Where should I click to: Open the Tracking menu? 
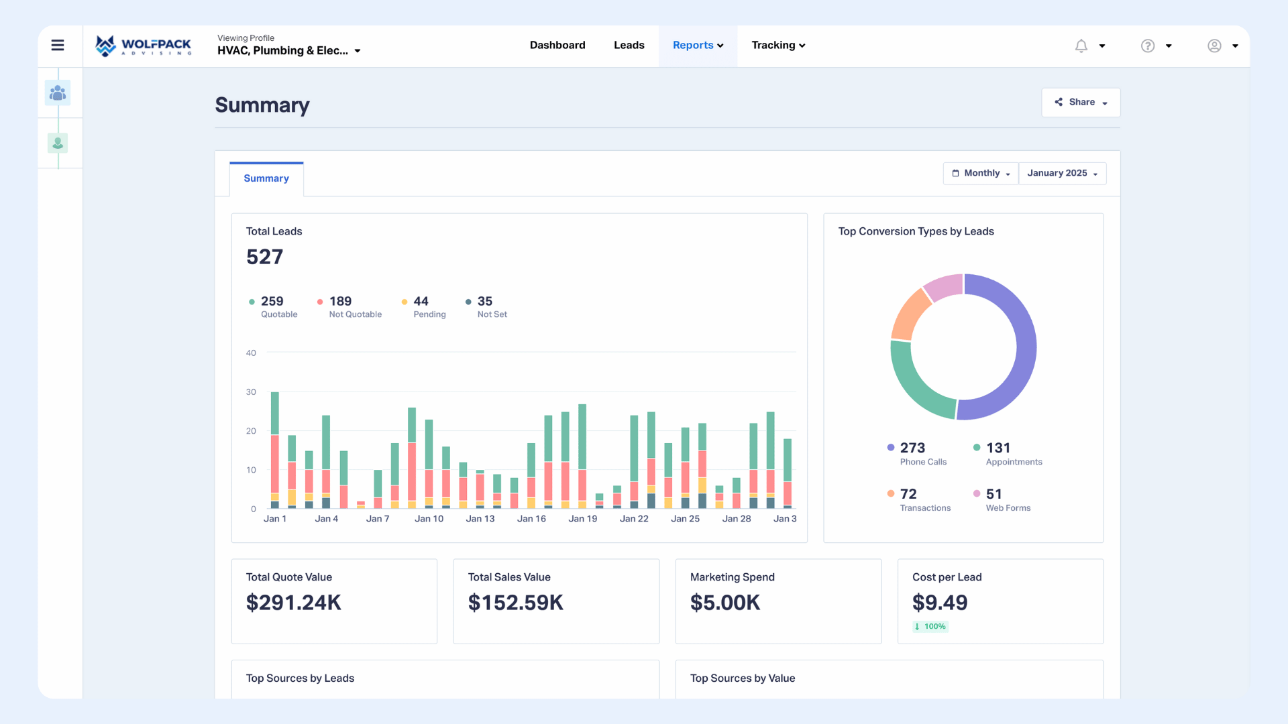[x=777, y=46]
